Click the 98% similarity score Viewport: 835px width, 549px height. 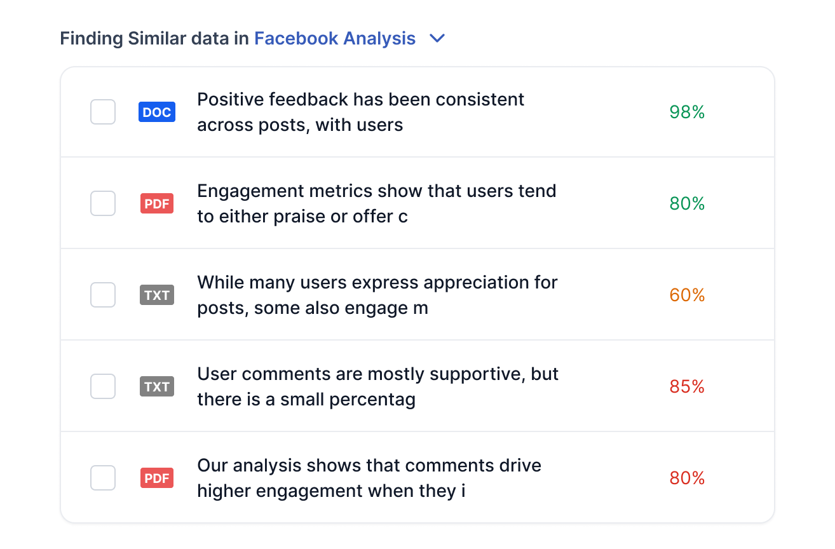pyautogui.click(x=687, y=112)
